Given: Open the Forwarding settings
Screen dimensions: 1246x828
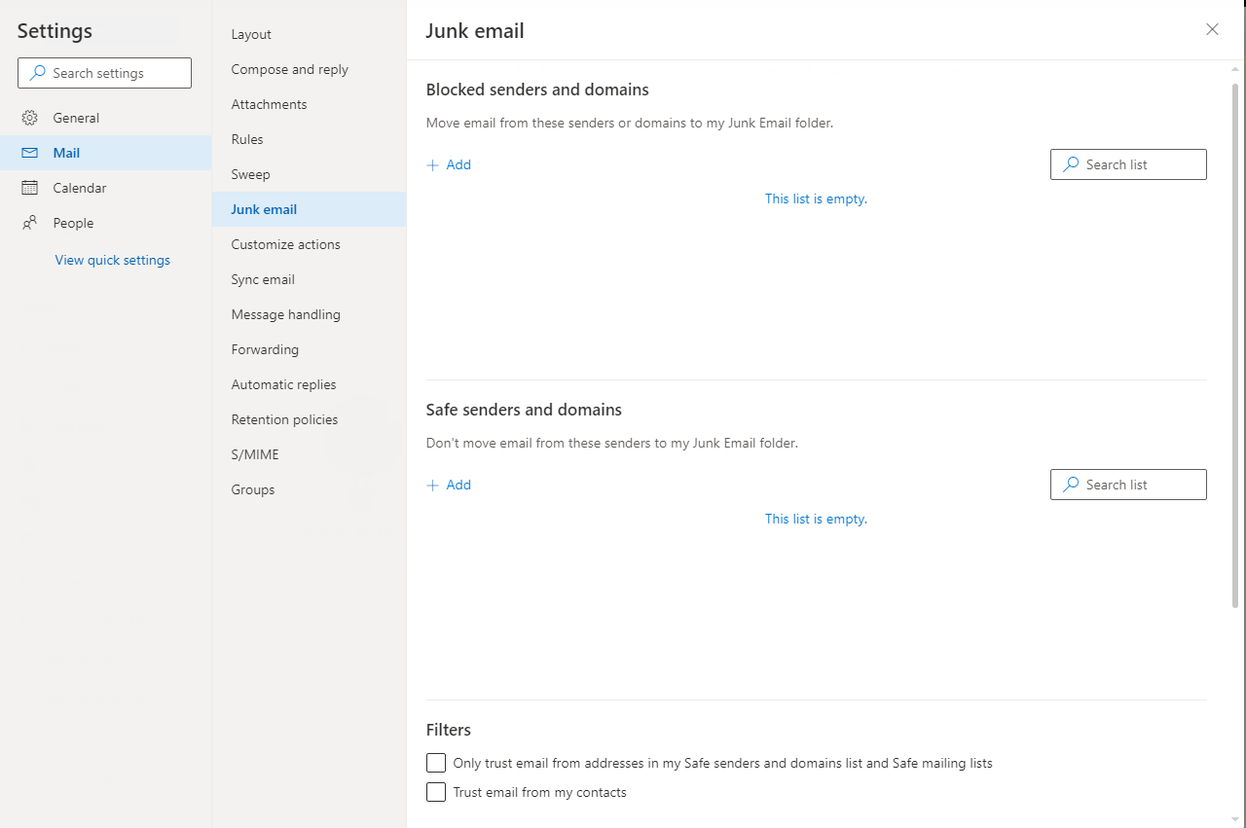Looking at the screenshot, I should coord(265,349).
